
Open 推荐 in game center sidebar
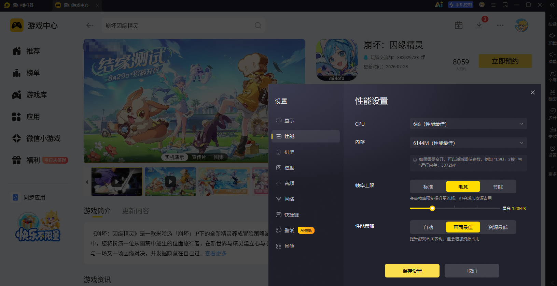[x=26, y=51]
